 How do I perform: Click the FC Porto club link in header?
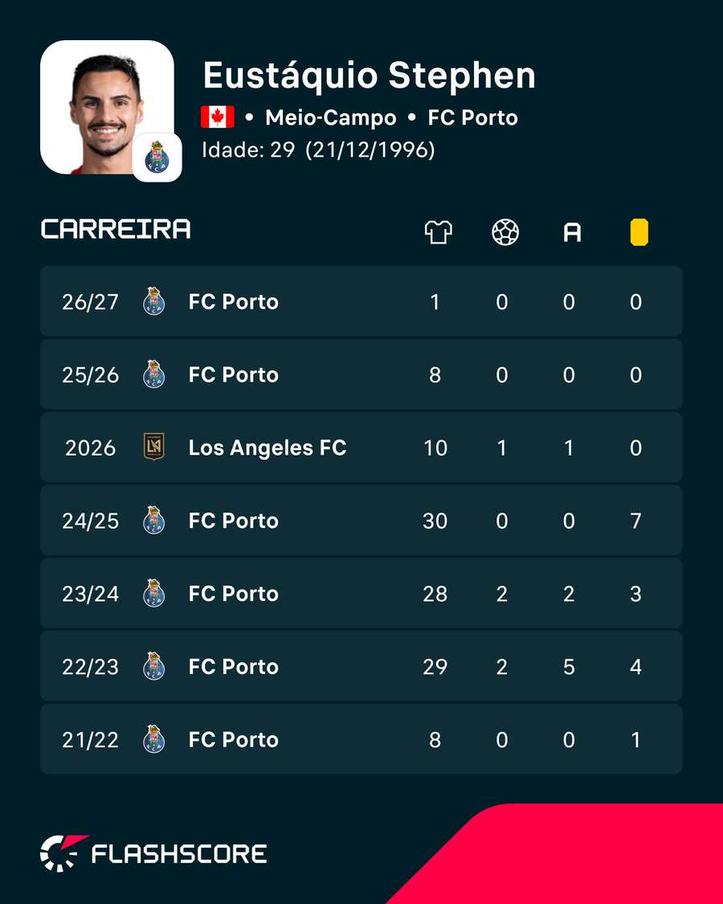(x=473, y=117)
